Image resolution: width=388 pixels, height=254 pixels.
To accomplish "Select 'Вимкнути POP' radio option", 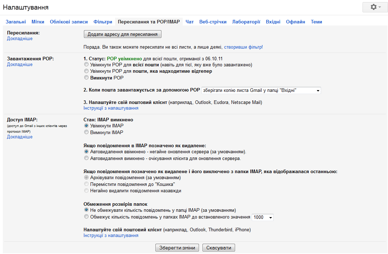I will coord(86,78).
